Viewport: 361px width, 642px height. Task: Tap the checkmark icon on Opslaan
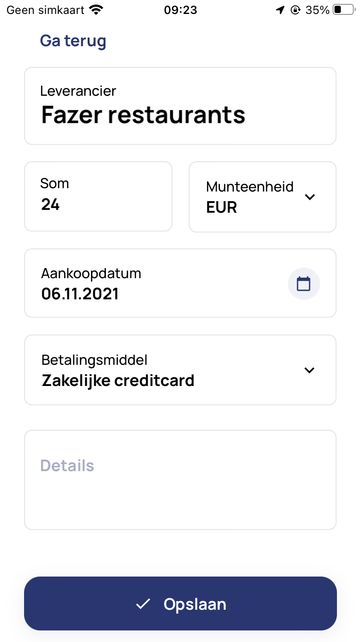tap(143, 604)
